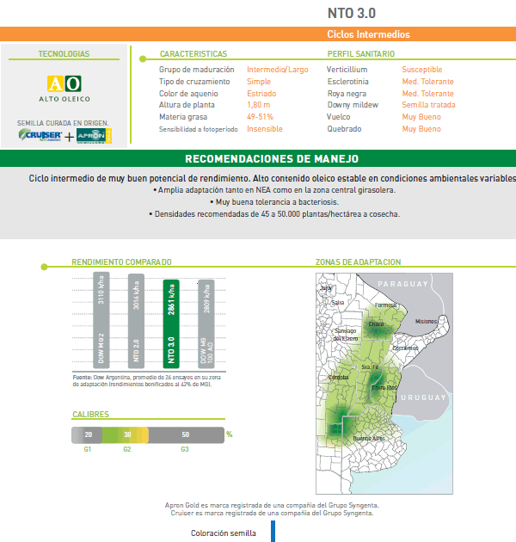516x542 pixels.
Task: Click the NTO 3.0 page title
Action: coord(351,13)
